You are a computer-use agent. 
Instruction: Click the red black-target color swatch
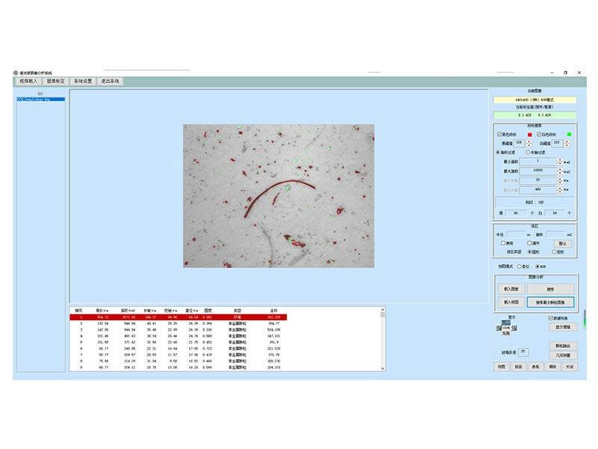tap(529, 134)
